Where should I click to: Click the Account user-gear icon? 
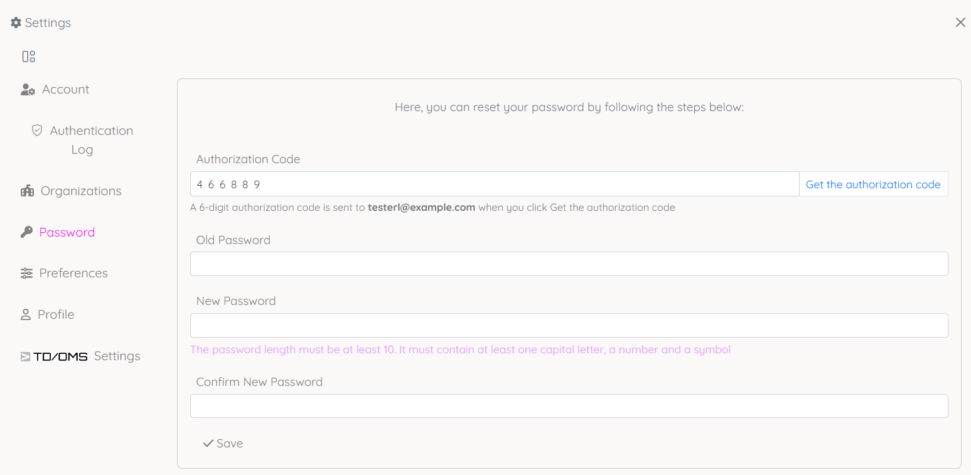pos(28,90)
